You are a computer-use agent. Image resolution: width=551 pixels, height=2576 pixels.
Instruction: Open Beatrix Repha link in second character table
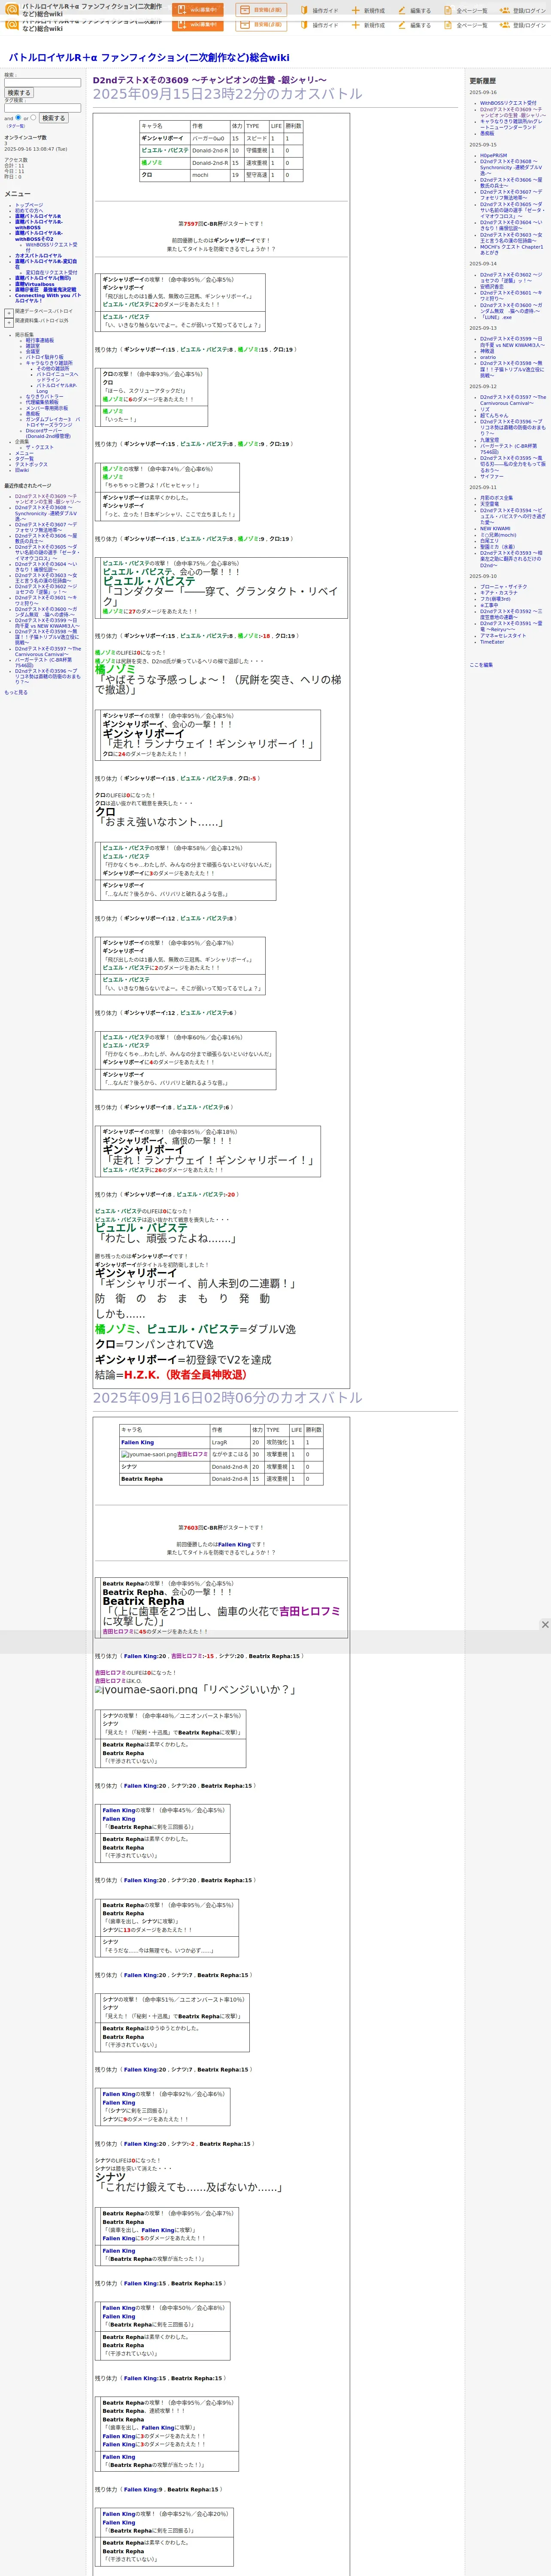(142, 1479)
